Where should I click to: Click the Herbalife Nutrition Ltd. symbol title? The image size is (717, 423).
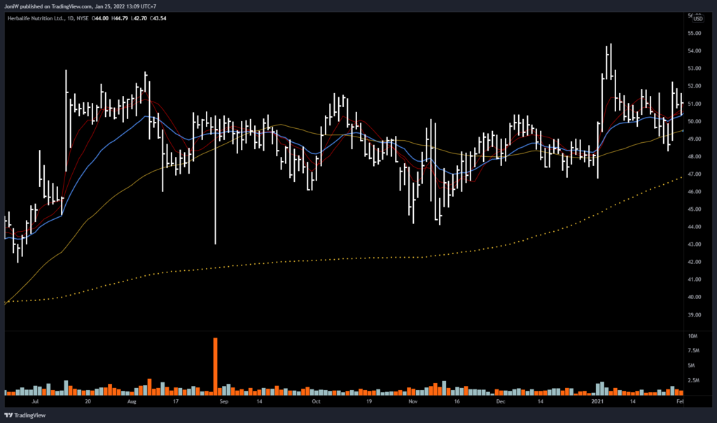[37, 20]
